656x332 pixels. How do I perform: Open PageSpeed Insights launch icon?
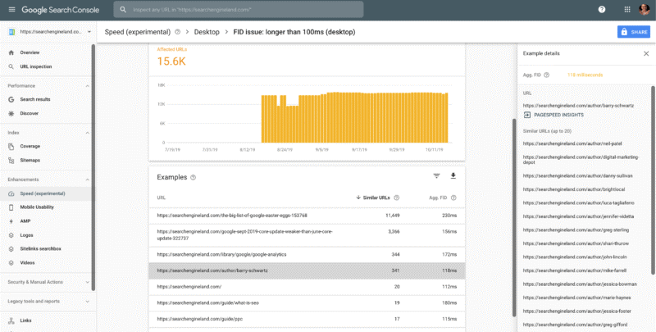(x=527, y=115)
